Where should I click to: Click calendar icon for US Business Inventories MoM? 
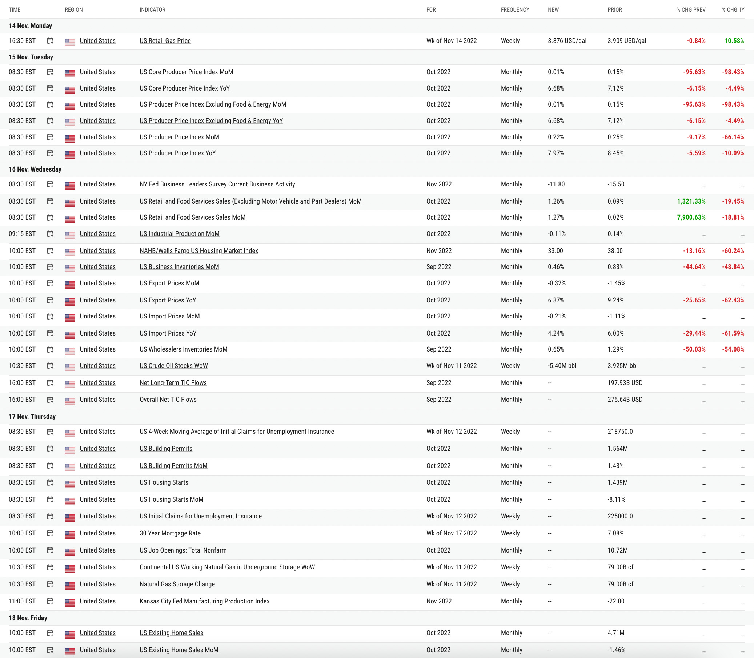tap(50, 267)
